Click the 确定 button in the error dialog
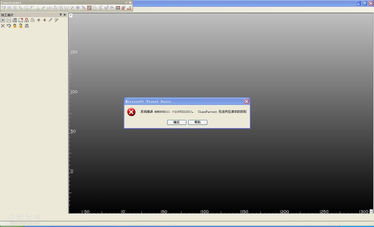Viewport: 374px width, 227px height. 177,122
